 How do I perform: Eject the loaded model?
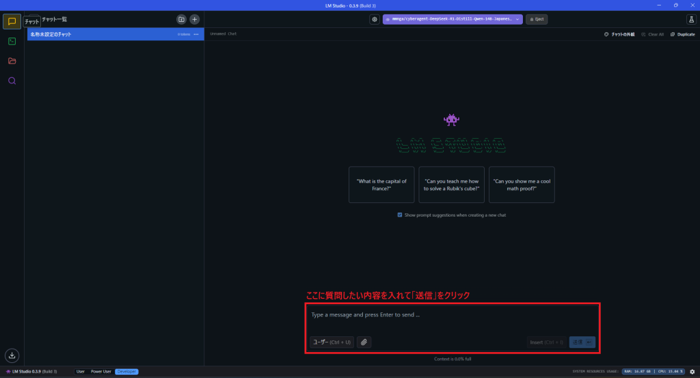[537, 20]
